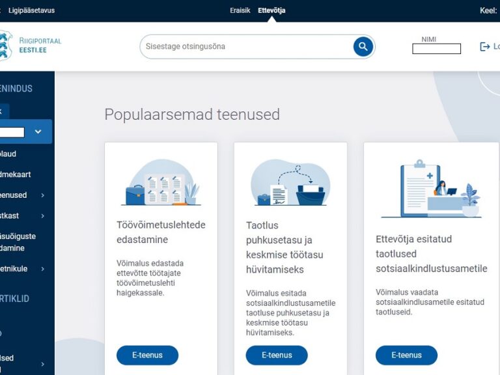The width and height of the screenshot is (500, 375).
Task: Open the andmekaart sidebar item
Action: tap(16, 174)
